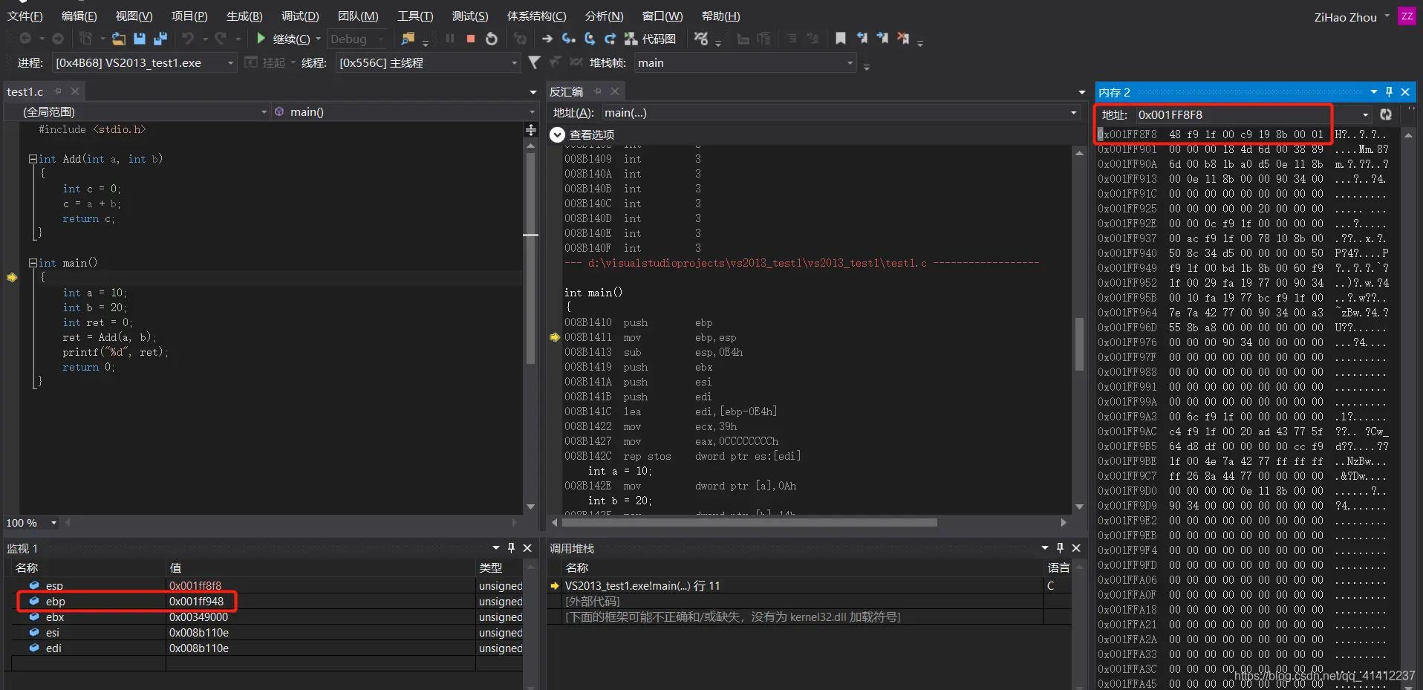Collapse the main function code block
The width and height of the screenshot is (1423, 690).
point(33,263)
